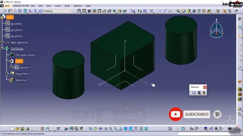Image resolution: width=243 pixels, height=136 pixels.
Task: Select the Part1 root node
Action: click(x=10, y=17)
